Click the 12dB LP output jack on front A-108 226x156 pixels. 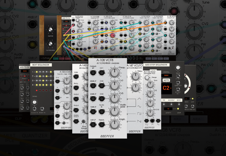pyautogui.click(x=93, y=111)
